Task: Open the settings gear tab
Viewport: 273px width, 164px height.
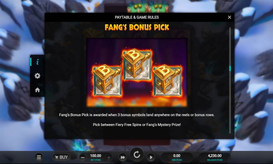Action: (37, 76)
